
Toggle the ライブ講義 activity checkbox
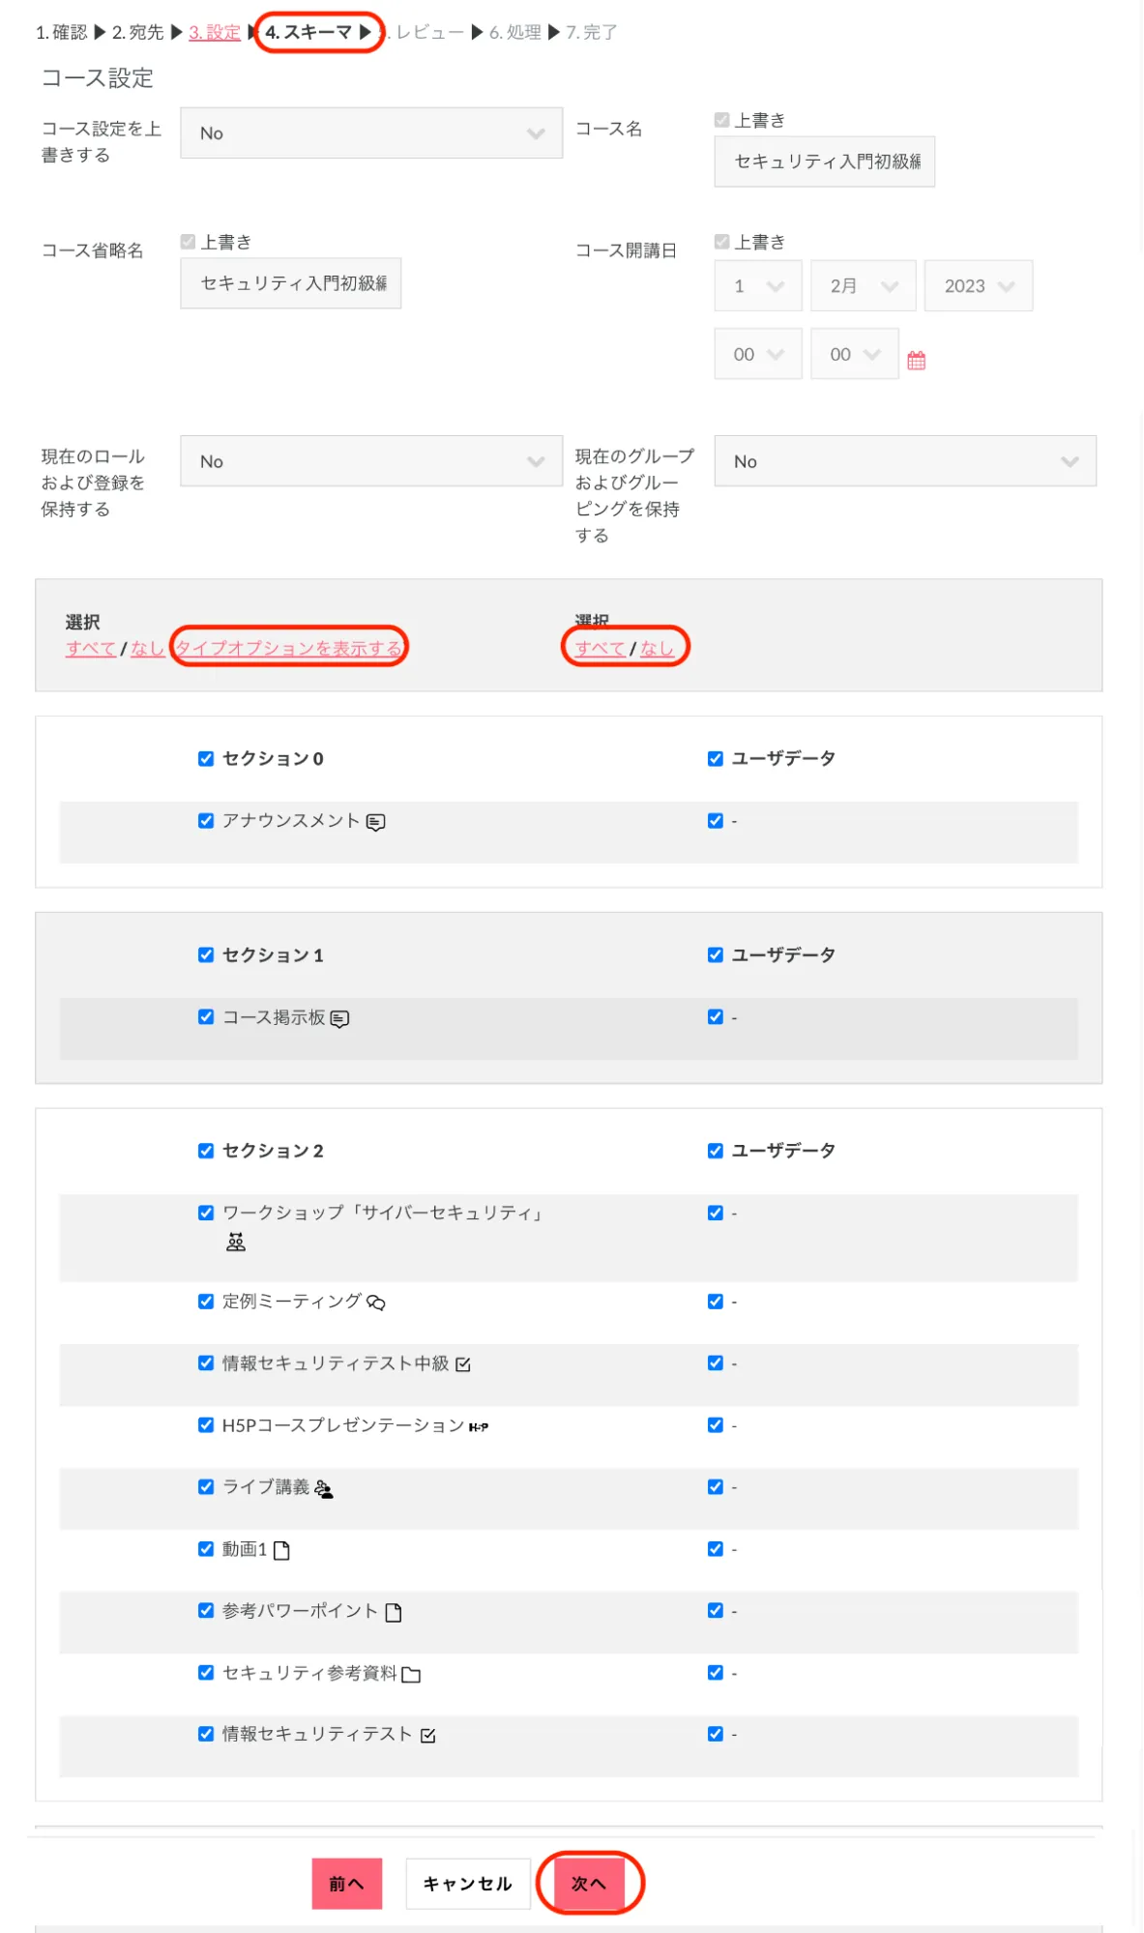coord(206,1487)
